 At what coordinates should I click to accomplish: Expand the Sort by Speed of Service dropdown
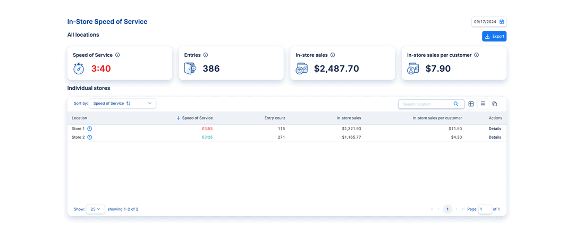click(122, 104)
